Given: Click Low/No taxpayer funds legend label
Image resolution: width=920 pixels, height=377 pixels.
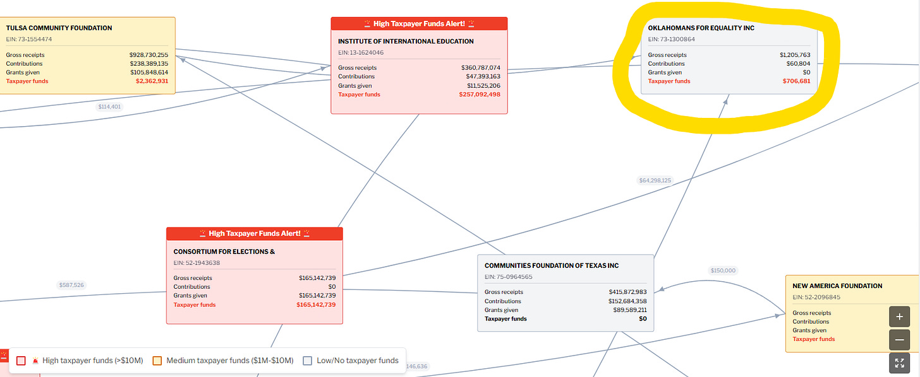Looking at the screenshot, I should [358, 361].
